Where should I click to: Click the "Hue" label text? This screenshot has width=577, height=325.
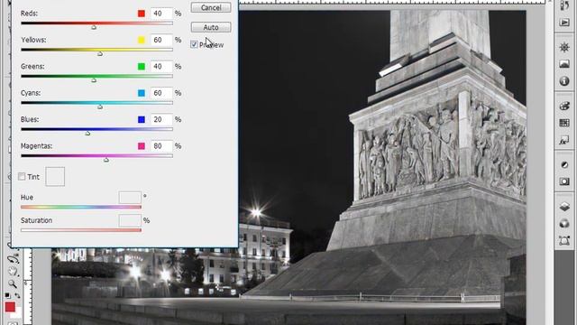[27, 198]
